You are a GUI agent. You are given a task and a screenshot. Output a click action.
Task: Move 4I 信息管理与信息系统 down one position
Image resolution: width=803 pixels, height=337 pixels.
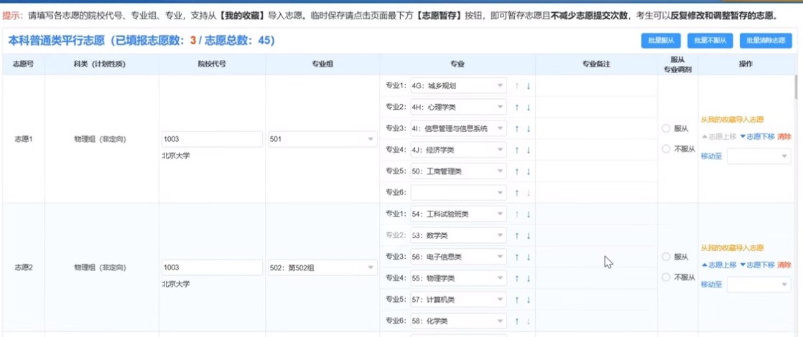tap(529, 129)
